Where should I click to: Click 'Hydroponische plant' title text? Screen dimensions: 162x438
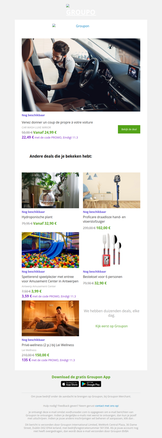[x=37, y=217]
